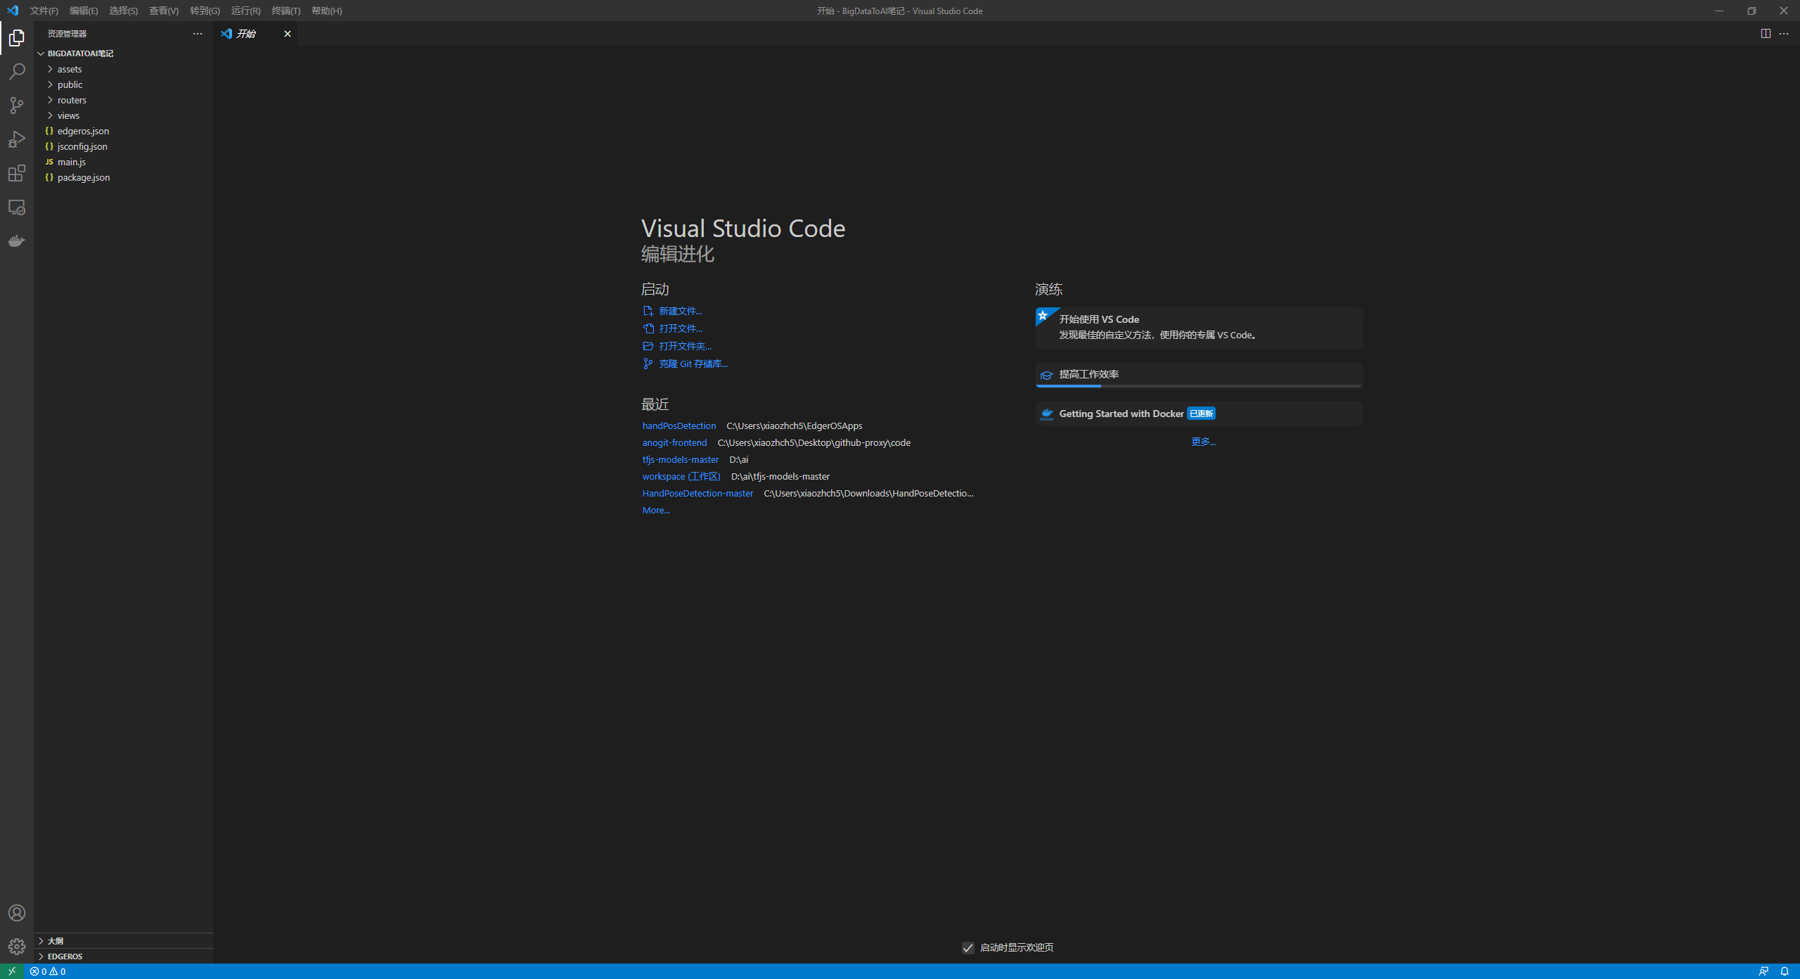
Task: Expand the views folder
Action: pos(50,115)
